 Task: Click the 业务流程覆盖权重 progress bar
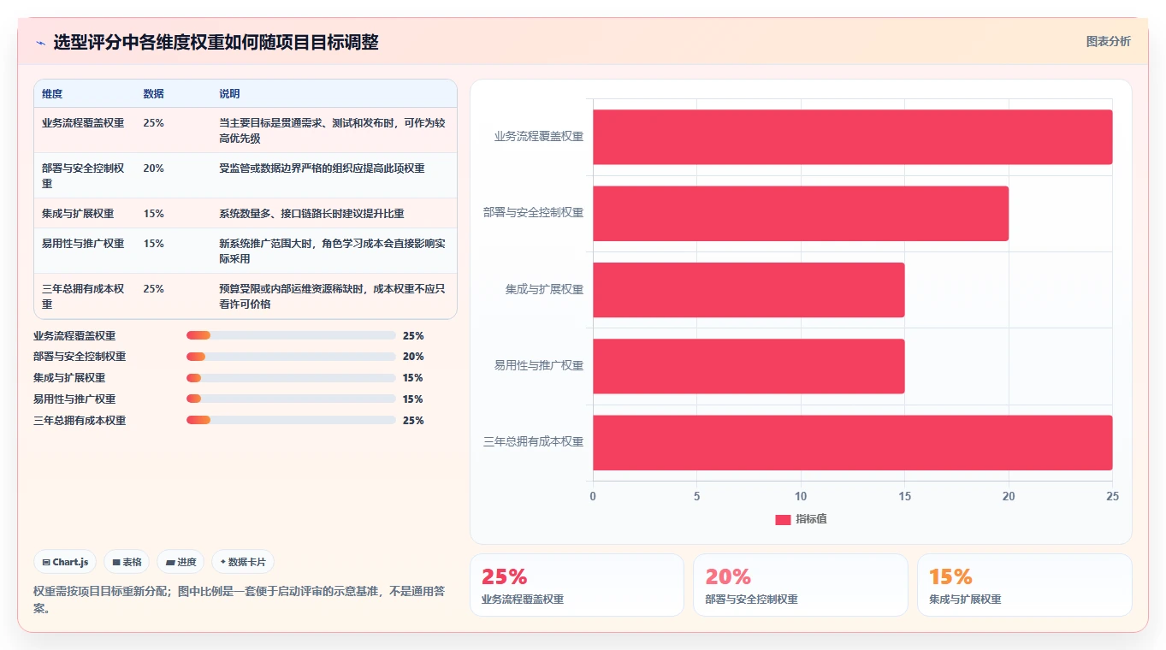291,335
